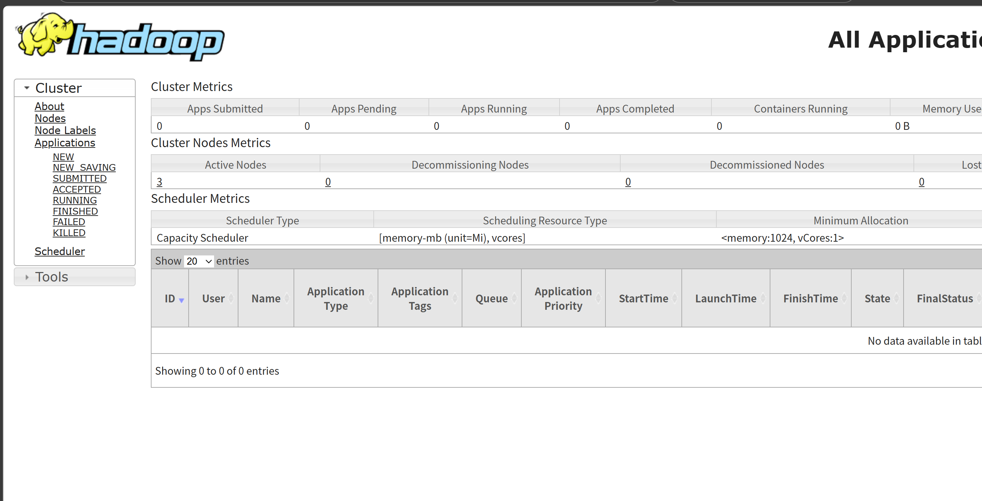
Task: Filter applications by RUNNING state
Action: [x=75, y=200]
